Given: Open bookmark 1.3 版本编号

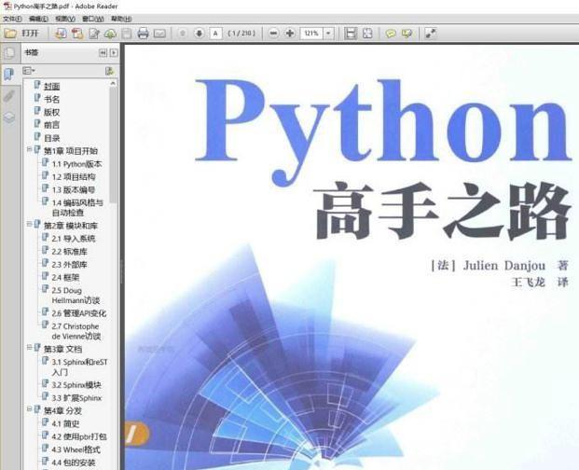Looking at the screenshot, I should pyautogui.click(x=74, y=190).
